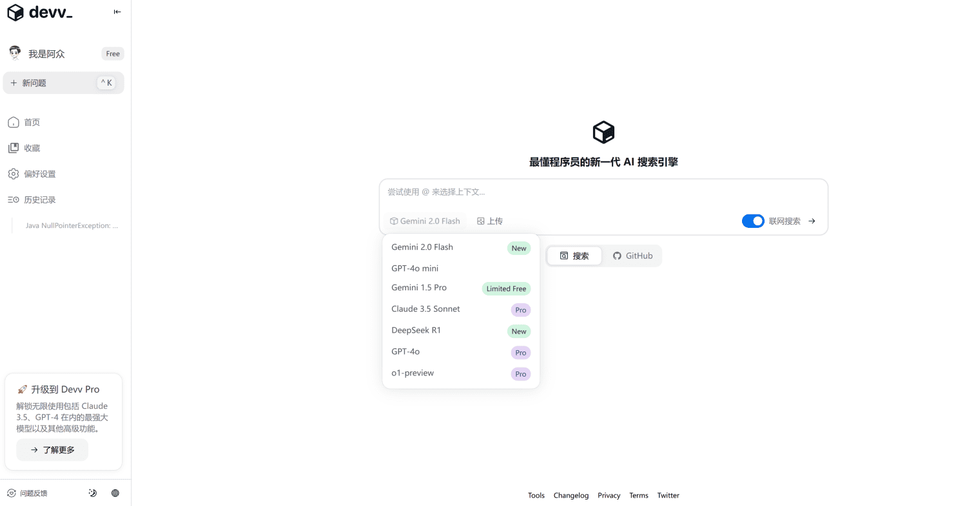Open the Gemini 2.0 Flash model dropdown
967x506 pixels.
(425, 221)
